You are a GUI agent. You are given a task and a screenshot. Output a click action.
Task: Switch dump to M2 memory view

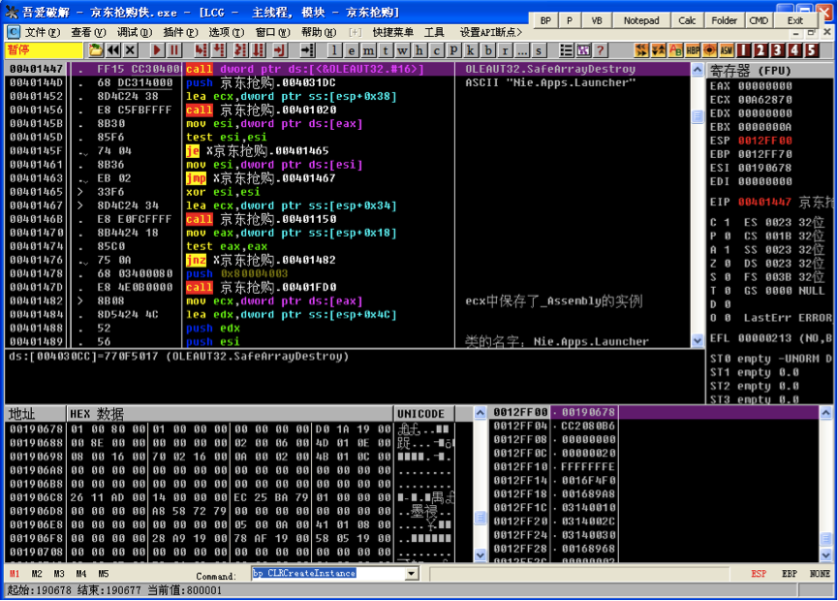[x=37, y=574]
